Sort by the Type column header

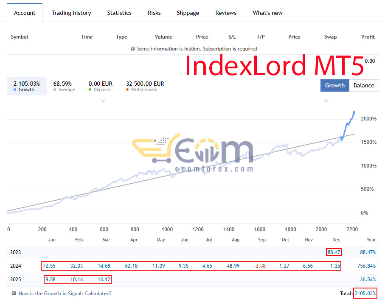point(121,37)
